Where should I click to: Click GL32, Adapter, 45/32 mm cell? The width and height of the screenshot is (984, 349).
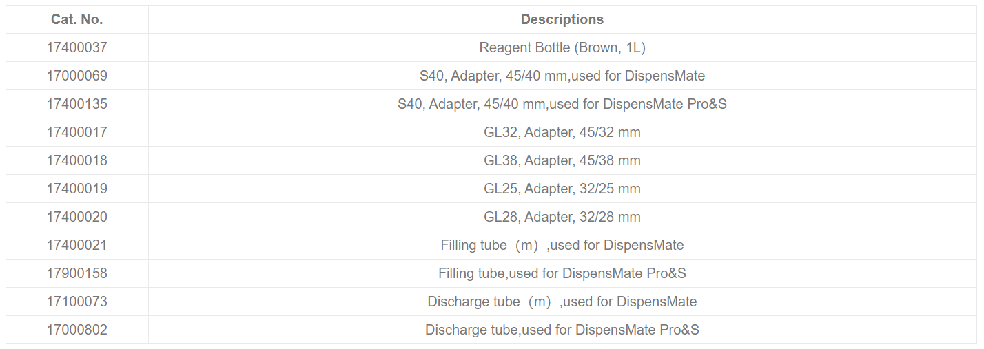tap(562, 132)
